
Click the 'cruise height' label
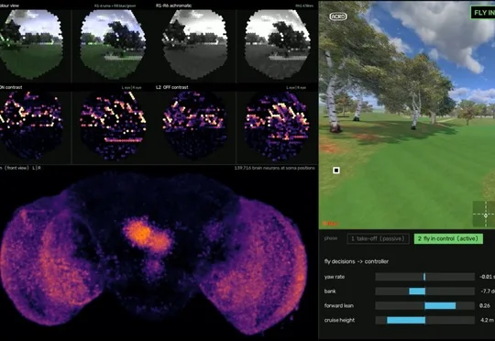click(x=339, y=320)
